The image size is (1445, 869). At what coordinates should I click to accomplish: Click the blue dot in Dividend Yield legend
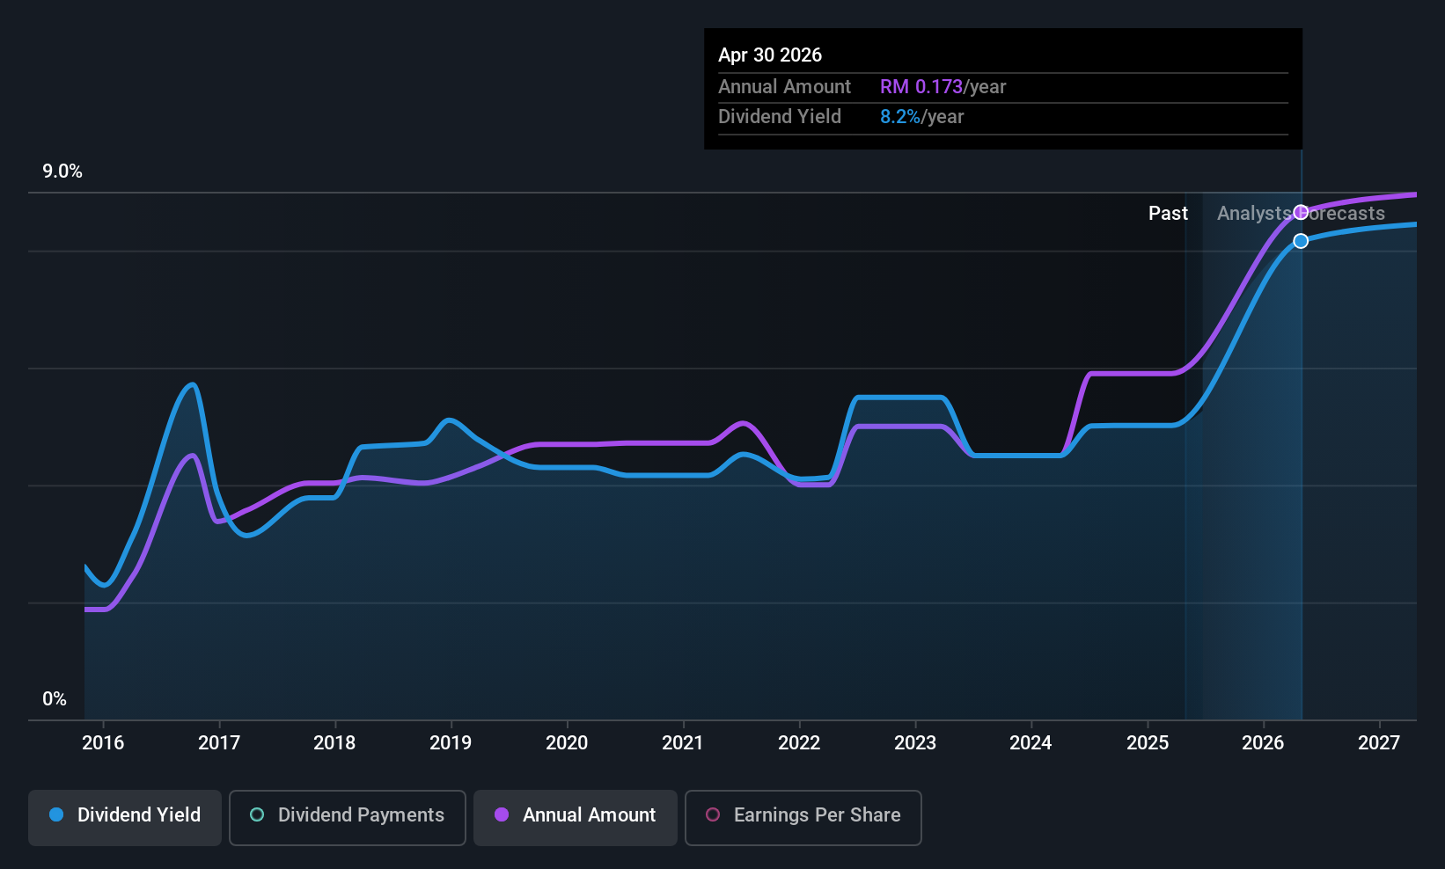[56, 814]
